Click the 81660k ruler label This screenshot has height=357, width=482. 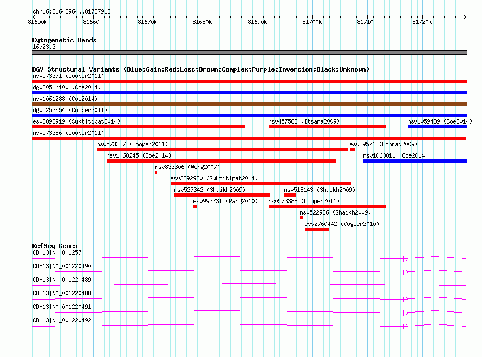[x=93, y=22]
